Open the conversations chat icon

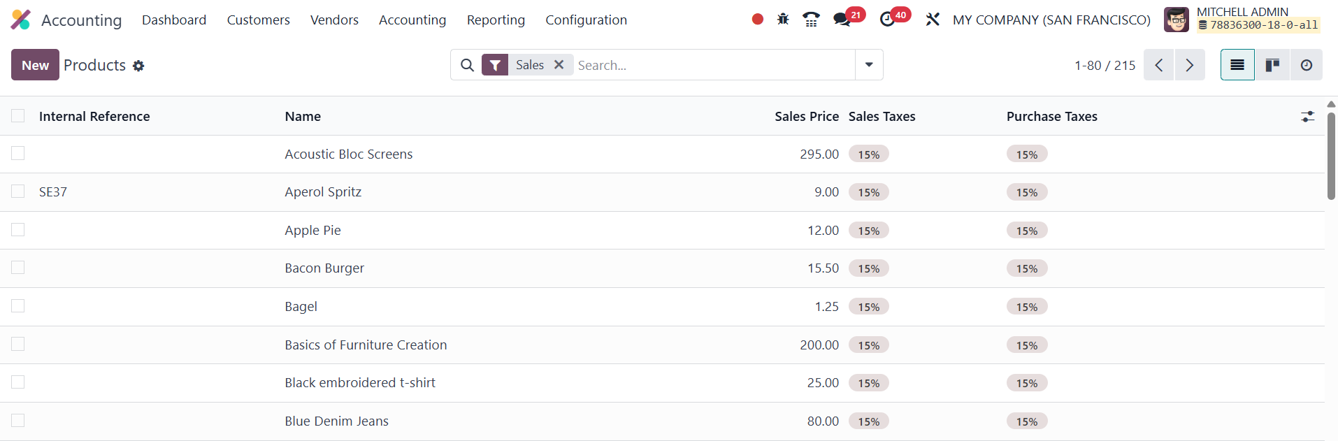tap(842, 20)
